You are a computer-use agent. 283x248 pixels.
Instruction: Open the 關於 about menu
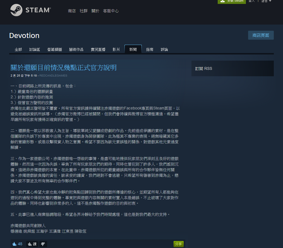(x=95, y=11)
